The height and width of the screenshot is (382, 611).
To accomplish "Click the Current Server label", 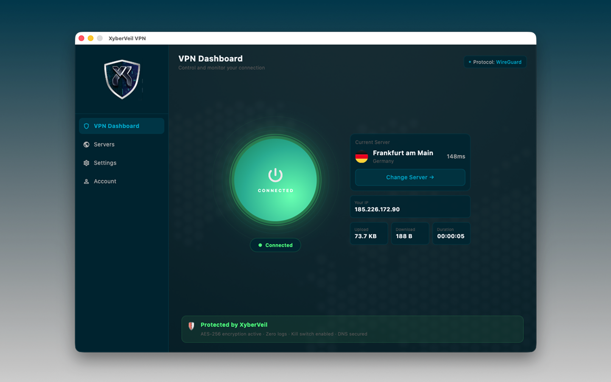I will tap(372, 142).
